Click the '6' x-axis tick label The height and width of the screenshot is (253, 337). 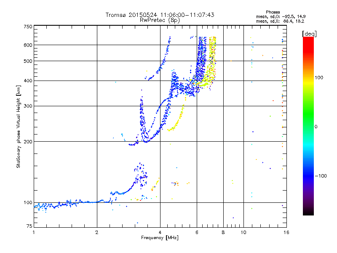click(x=197, y=232)
